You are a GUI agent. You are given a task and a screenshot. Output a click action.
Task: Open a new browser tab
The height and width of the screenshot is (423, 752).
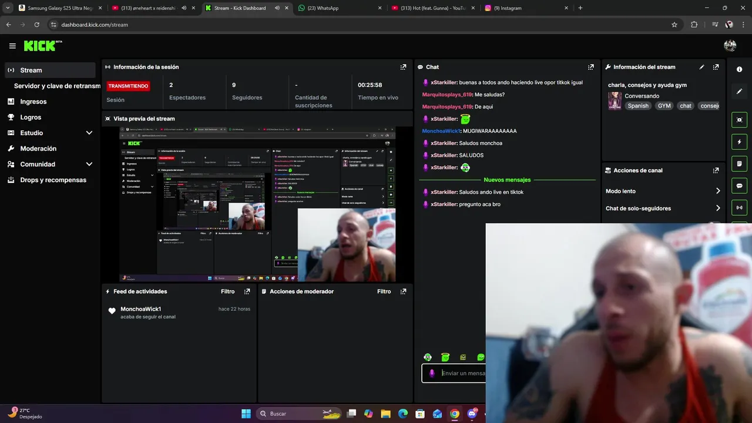(580, 8)
